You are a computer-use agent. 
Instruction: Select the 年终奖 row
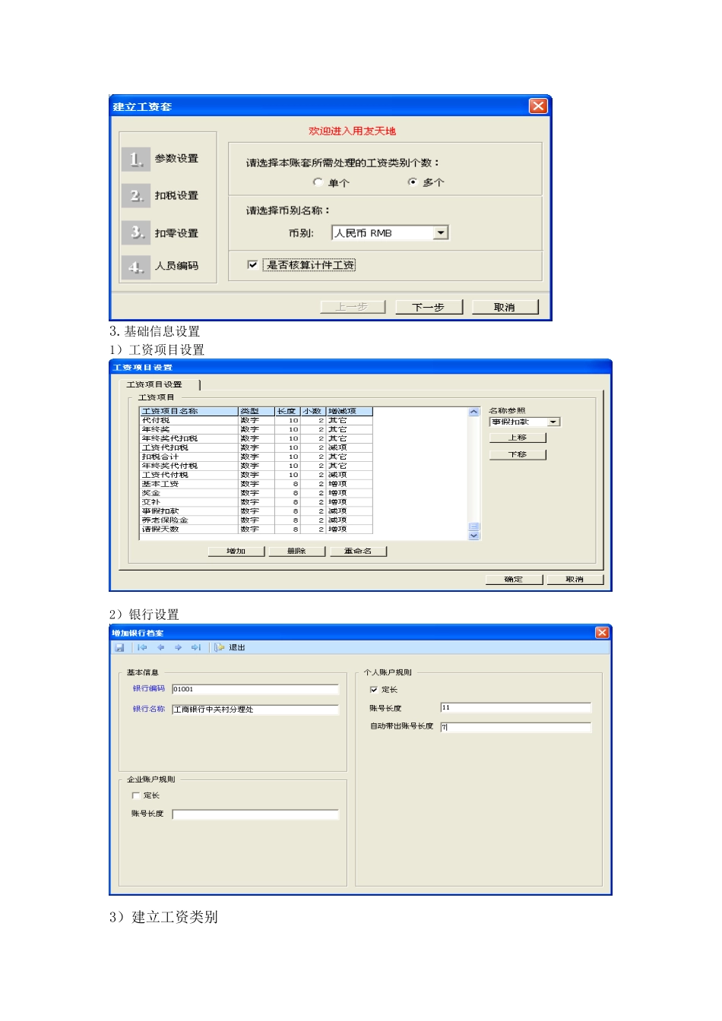click(256, 429)
